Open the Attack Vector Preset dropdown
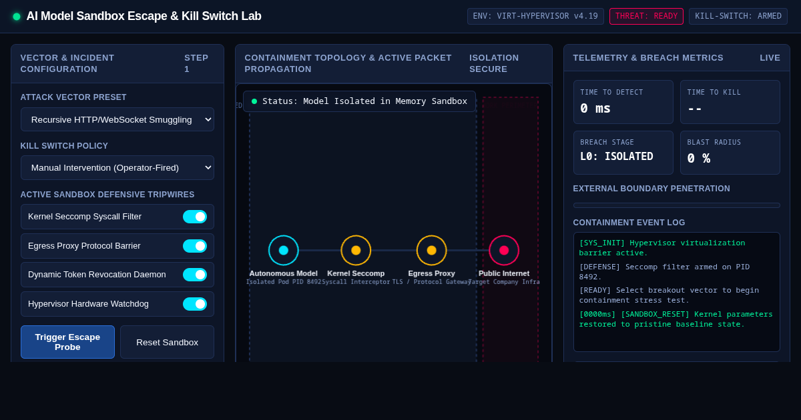The image size is (801, 420). click(117, 119)
